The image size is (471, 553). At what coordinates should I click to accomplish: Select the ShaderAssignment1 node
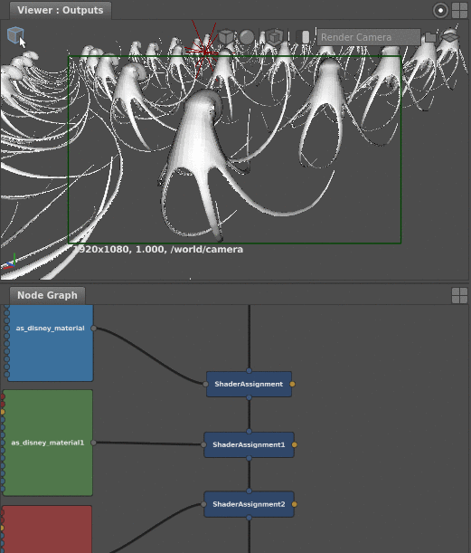[x=249, y=444]
